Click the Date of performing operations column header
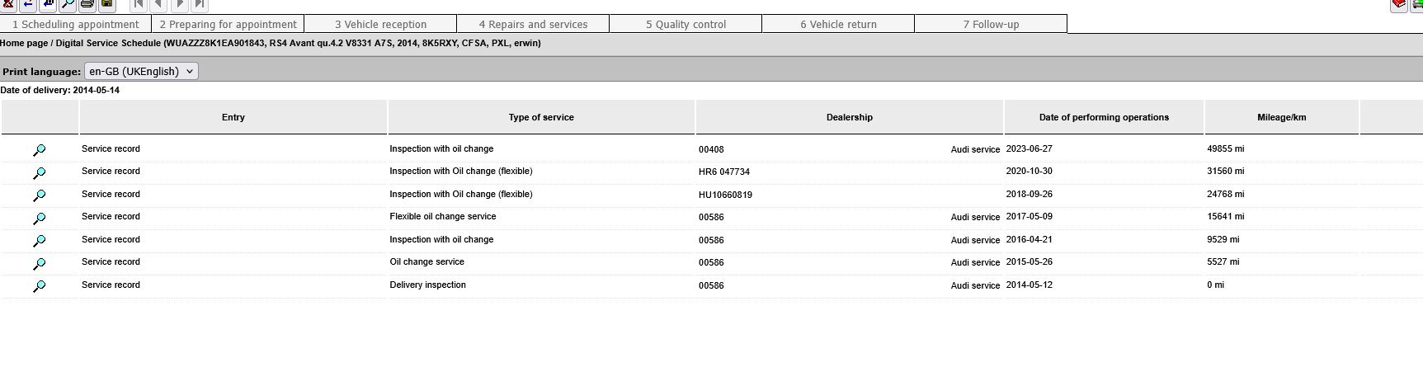The width and height of the screenshot is (1423, 386). tap(1104, 117)
